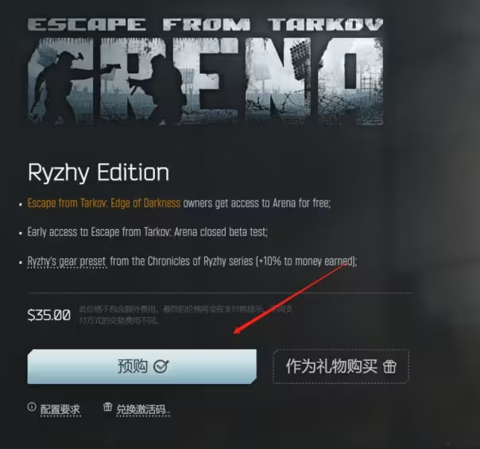Click the Early access closed beta line
This screenshot has height=449, width=480.
(x=147, y=232)
